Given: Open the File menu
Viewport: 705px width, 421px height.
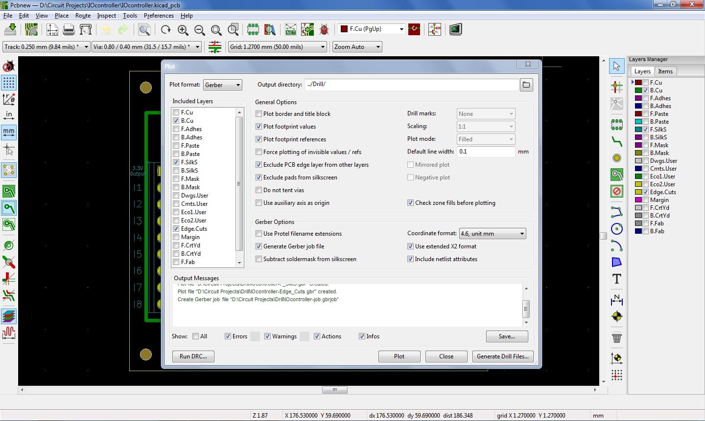Looking at the screenshot, I should tap(8, 16).
